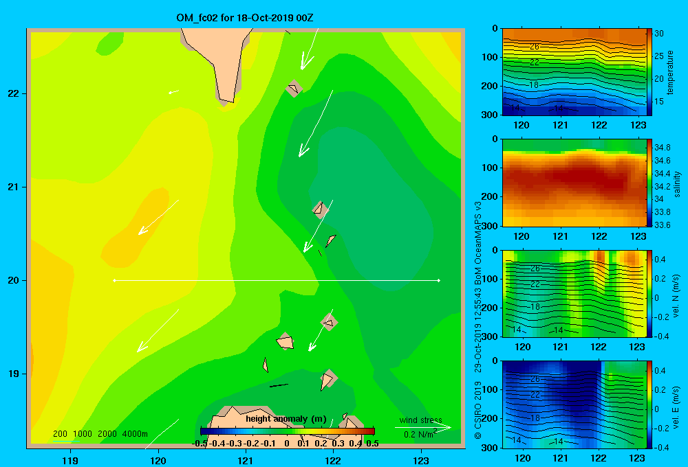Click latitude label 22 on main map
This screenshot has width=688, height=467.
coord(14,94)
